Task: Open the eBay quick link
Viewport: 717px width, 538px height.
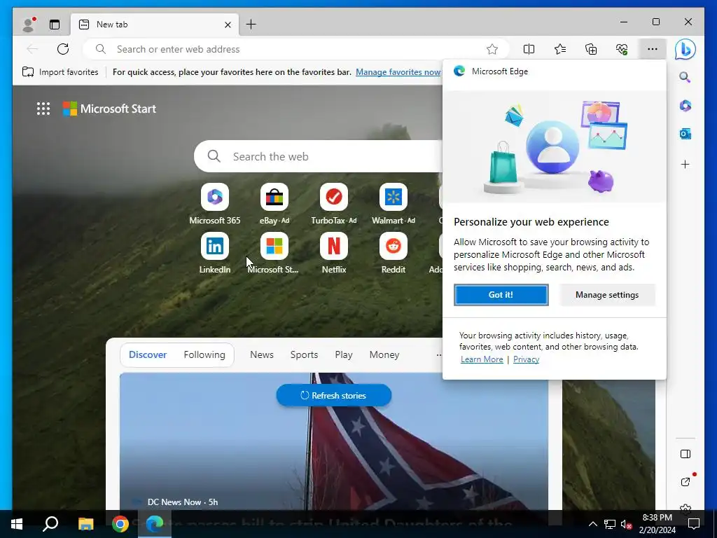Action: point(274,204)
